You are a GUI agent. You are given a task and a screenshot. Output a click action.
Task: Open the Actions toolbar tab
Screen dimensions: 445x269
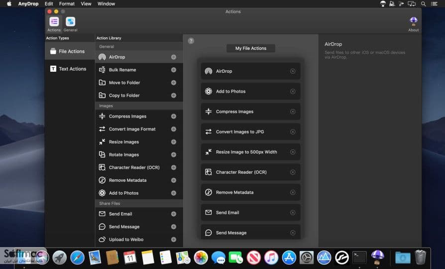click(54, 24)
